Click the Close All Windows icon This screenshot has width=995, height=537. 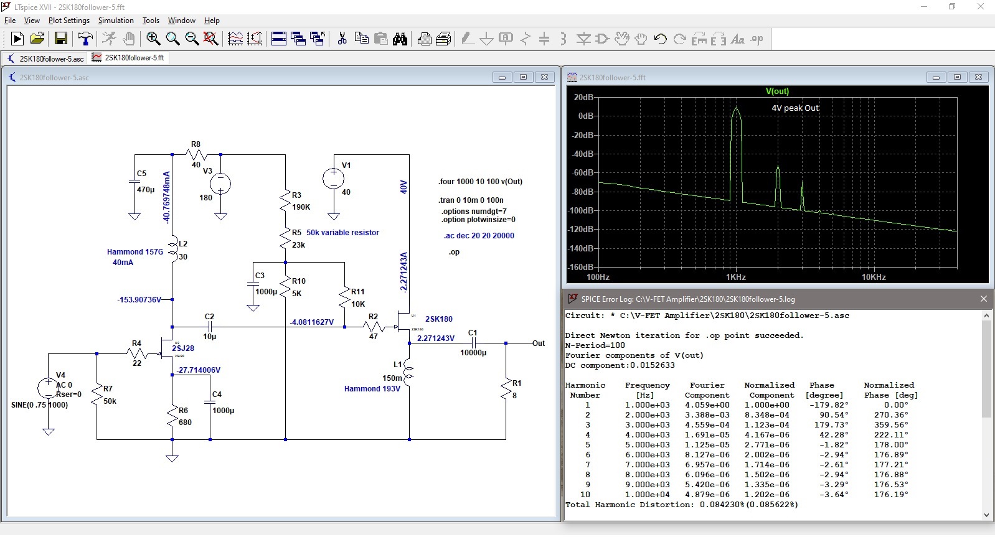(318, 39)
